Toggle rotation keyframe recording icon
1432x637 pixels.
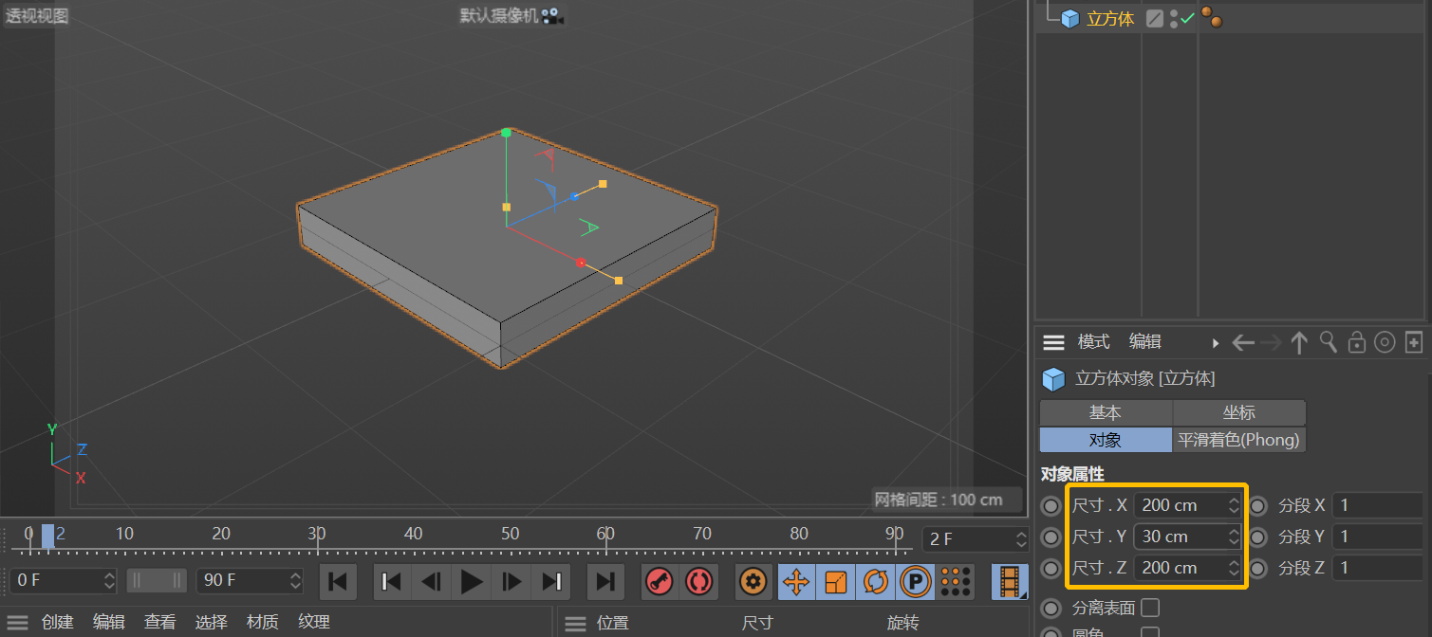(876, 581)
